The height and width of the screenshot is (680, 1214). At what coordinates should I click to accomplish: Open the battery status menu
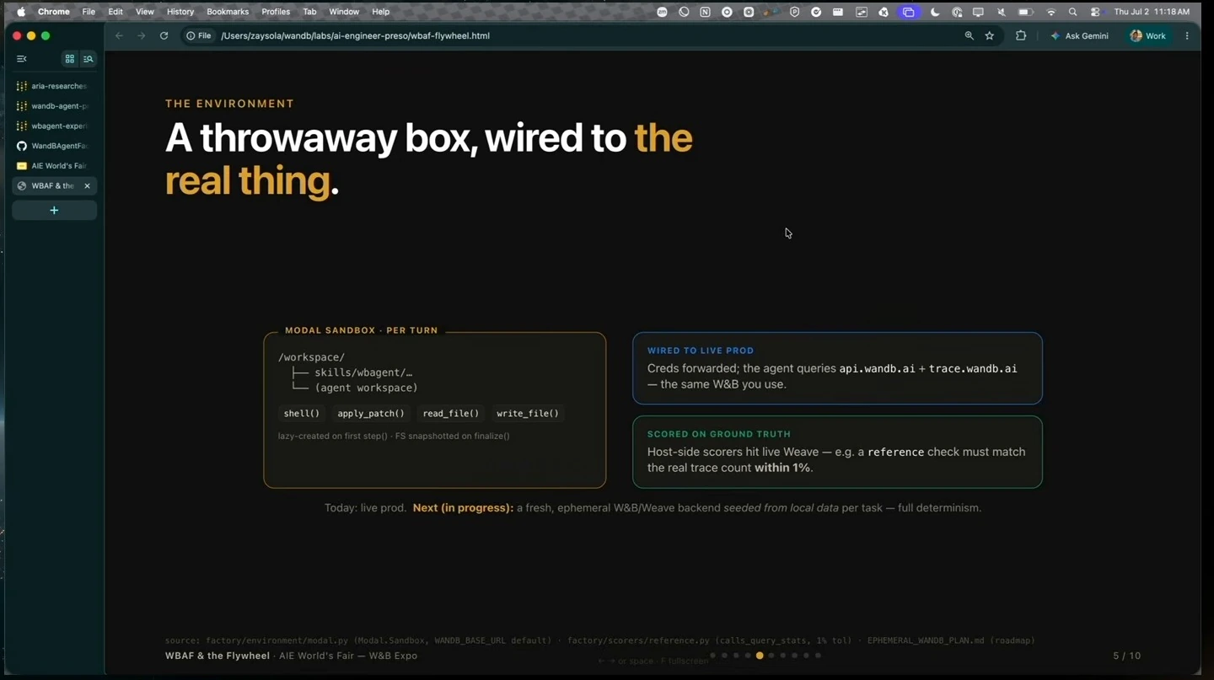pos(1026,12)
